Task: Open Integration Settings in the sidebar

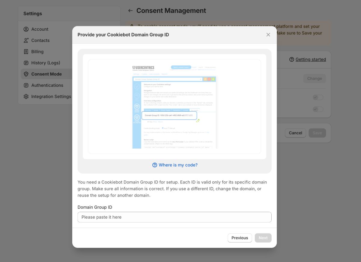Action: click(x=51, y=97)
